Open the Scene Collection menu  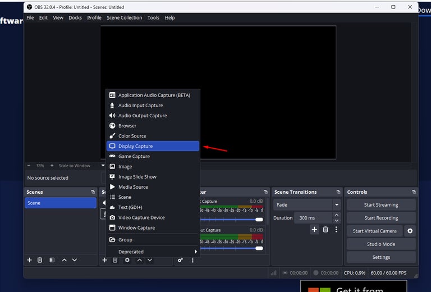[x=125, y=17]
